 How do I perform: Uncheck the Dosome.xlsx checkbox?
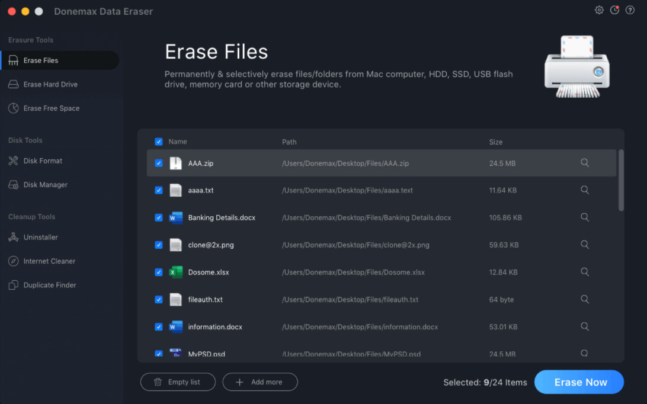pyautogui.click(x=158, y=272)
